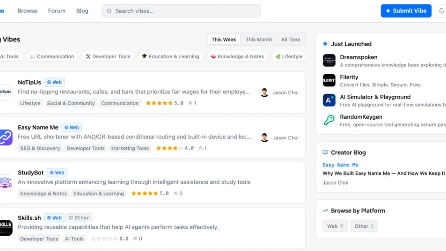Switch to the All Time filter

(x=290, y=40)
